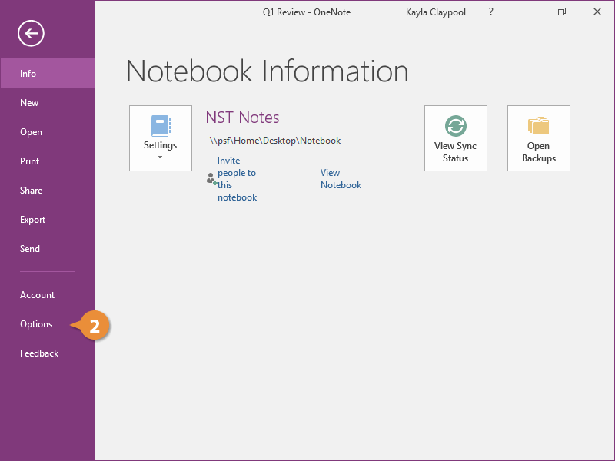
Task: Click the \\psf\Home\Desktop\Notebook path text
Action: pyautogui.click(x=275, y=141)
